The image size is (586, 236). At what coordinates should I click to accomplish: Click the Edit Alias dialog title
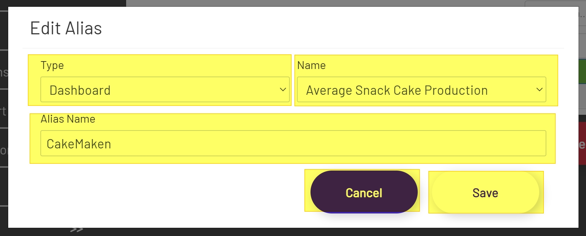coord(66,28)
